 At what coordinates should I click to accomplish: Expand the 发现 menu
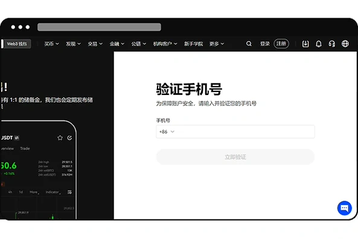click(x=73, y=44)
